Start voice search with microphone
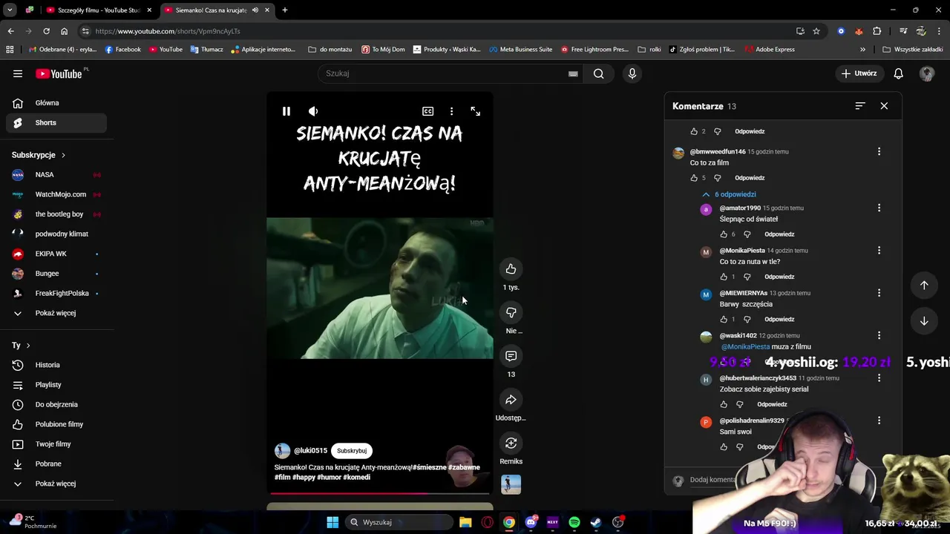Viewport: 950px width, 534px height. click(632, 73)
